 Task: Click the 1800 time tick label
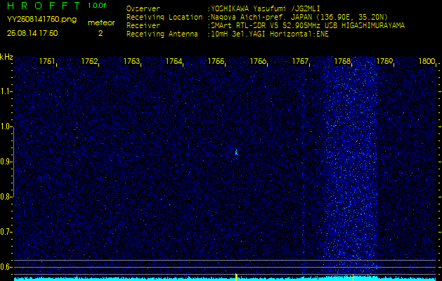(x=427, y=61)
